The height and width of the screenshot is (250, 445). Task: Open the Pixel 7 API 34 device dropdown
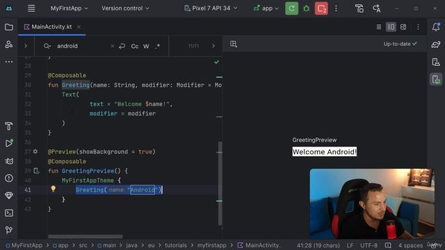click(x=211, y=8)
